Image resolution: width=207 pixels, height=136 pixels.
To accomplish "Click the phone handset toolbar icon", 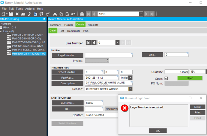I will [29, 14].
